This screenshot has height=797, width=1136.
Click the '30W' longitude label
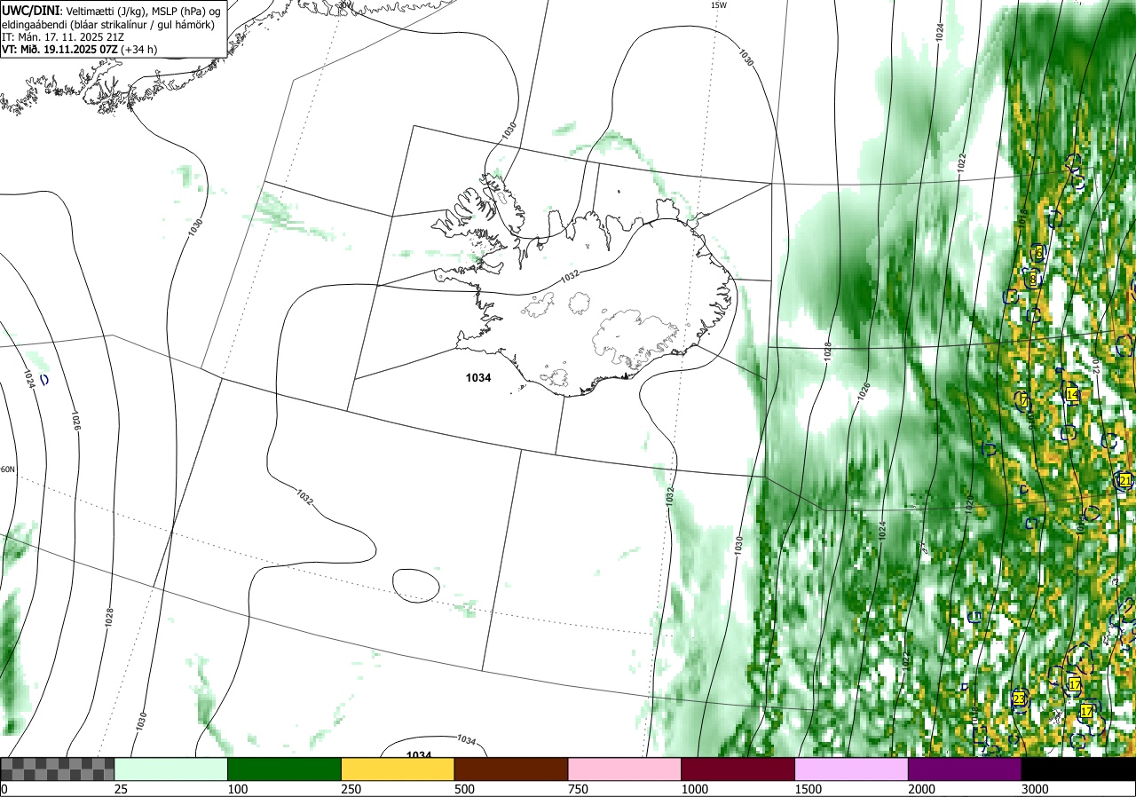346,4
